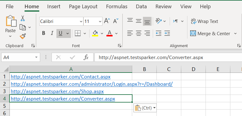242x116 pixels.
Task: Toggle Merge & Center
Action: pos(210,33)
